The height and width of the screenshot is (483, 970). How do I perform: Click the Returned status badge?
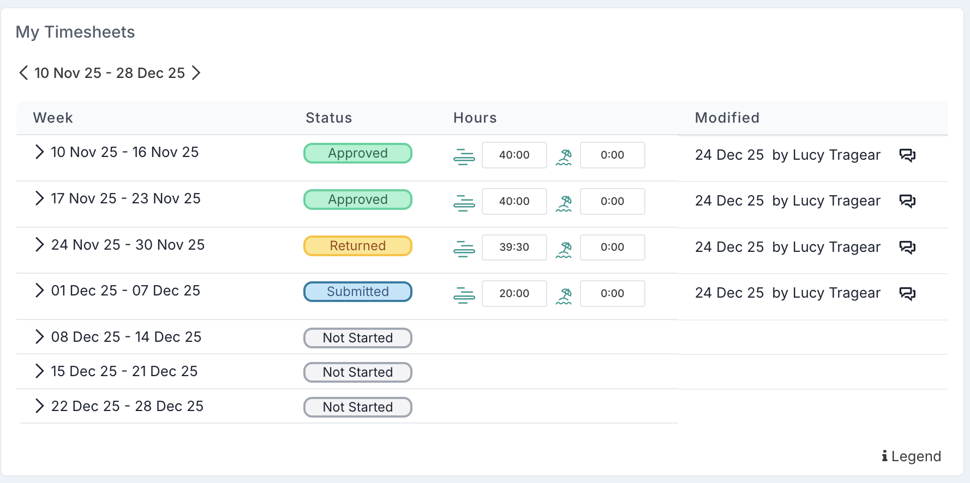point(357,246)
